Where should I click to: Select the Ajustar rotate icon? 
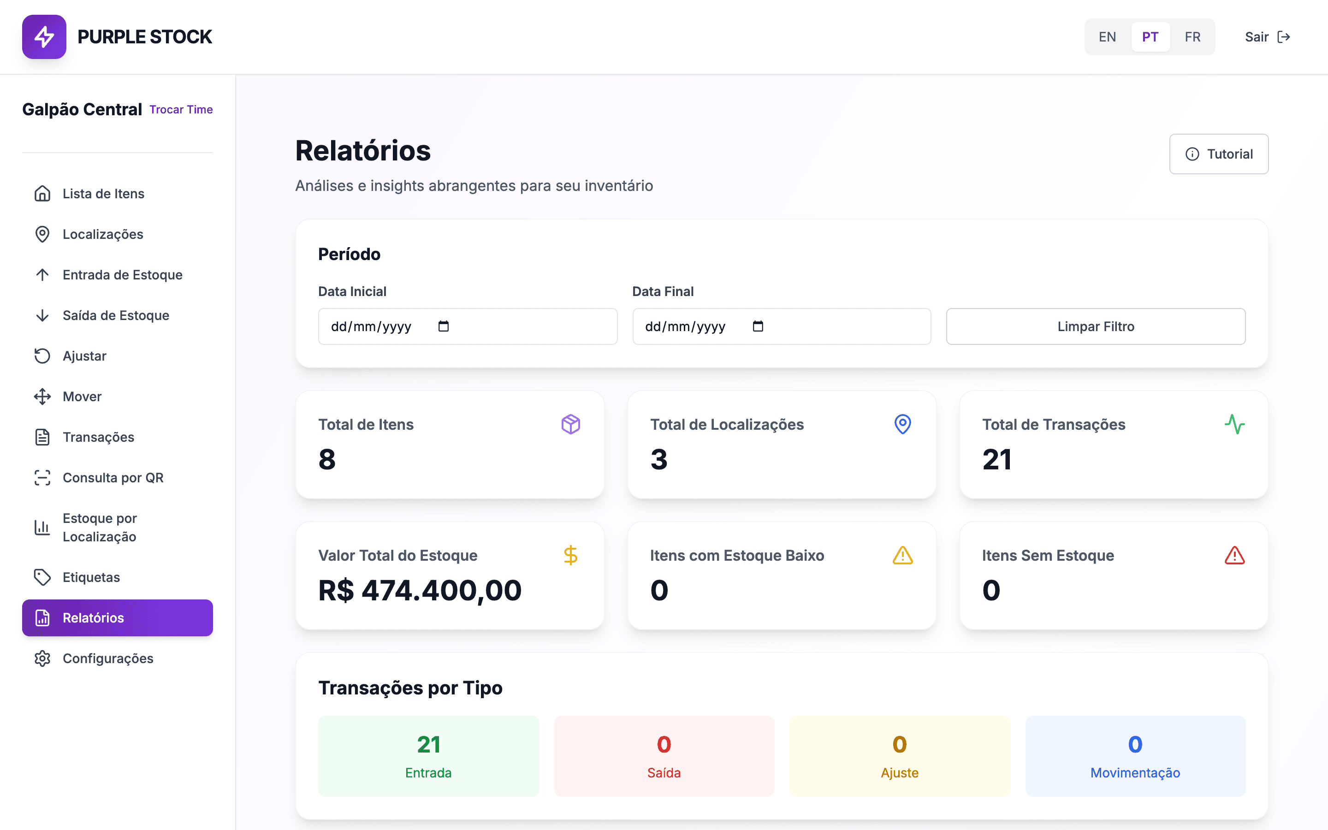tap(42, 356)
